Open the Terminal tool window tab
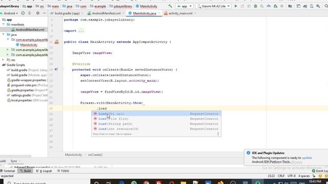Image resolution: width=328 pixels, height=184 pixels. click(x=8, y=171)
